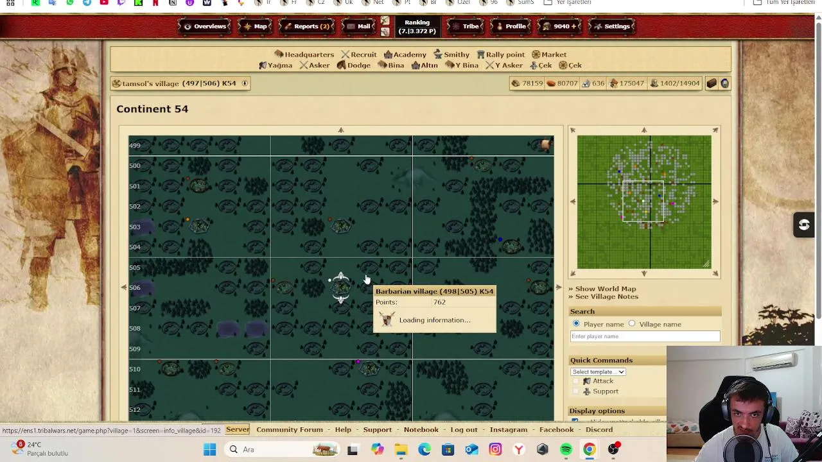Move minimap east with right arrow
The image size is (822, 462).
pyautogui.click(x=715, y=201)
